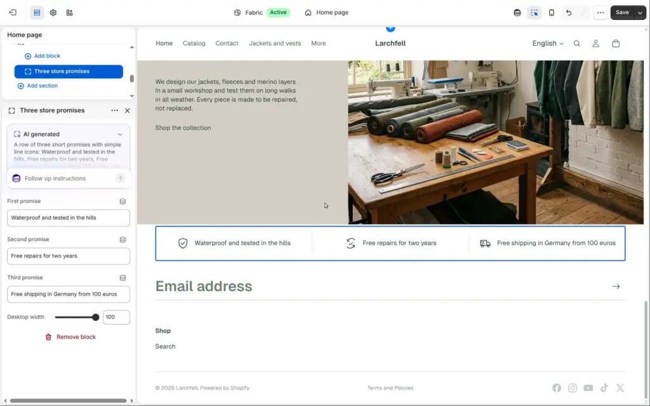Click the TikTok footer icon
This screenshot has width=650, height=406.
click(x=604, y=388)
